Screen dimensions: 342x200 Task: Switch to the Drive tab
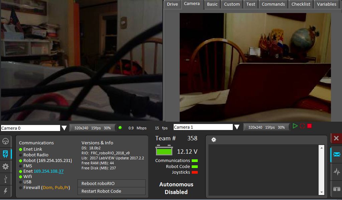pyautogui.click(x=172, y=4)
